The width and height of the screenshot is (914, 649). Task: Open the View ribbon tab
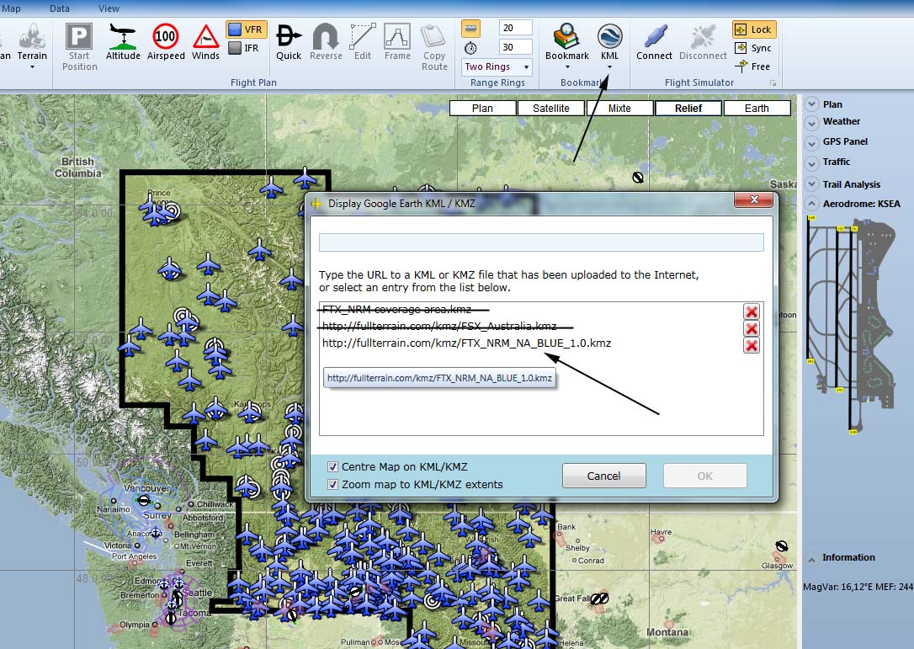[x=109, y=8]
